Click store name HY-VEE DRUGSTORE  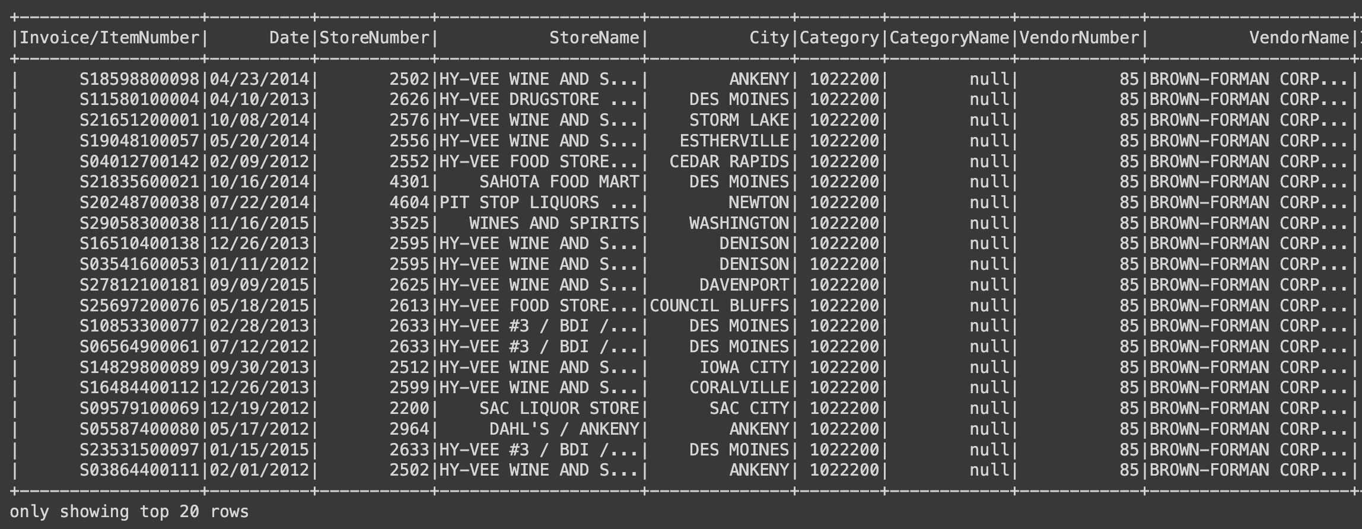(539, 100)
